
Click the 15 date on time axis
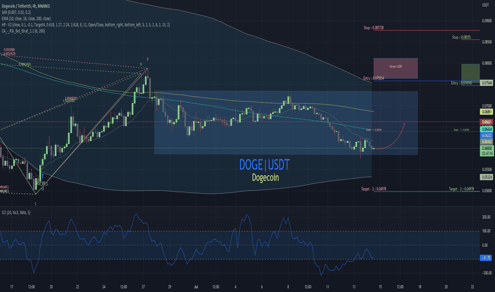pos(380,287)
